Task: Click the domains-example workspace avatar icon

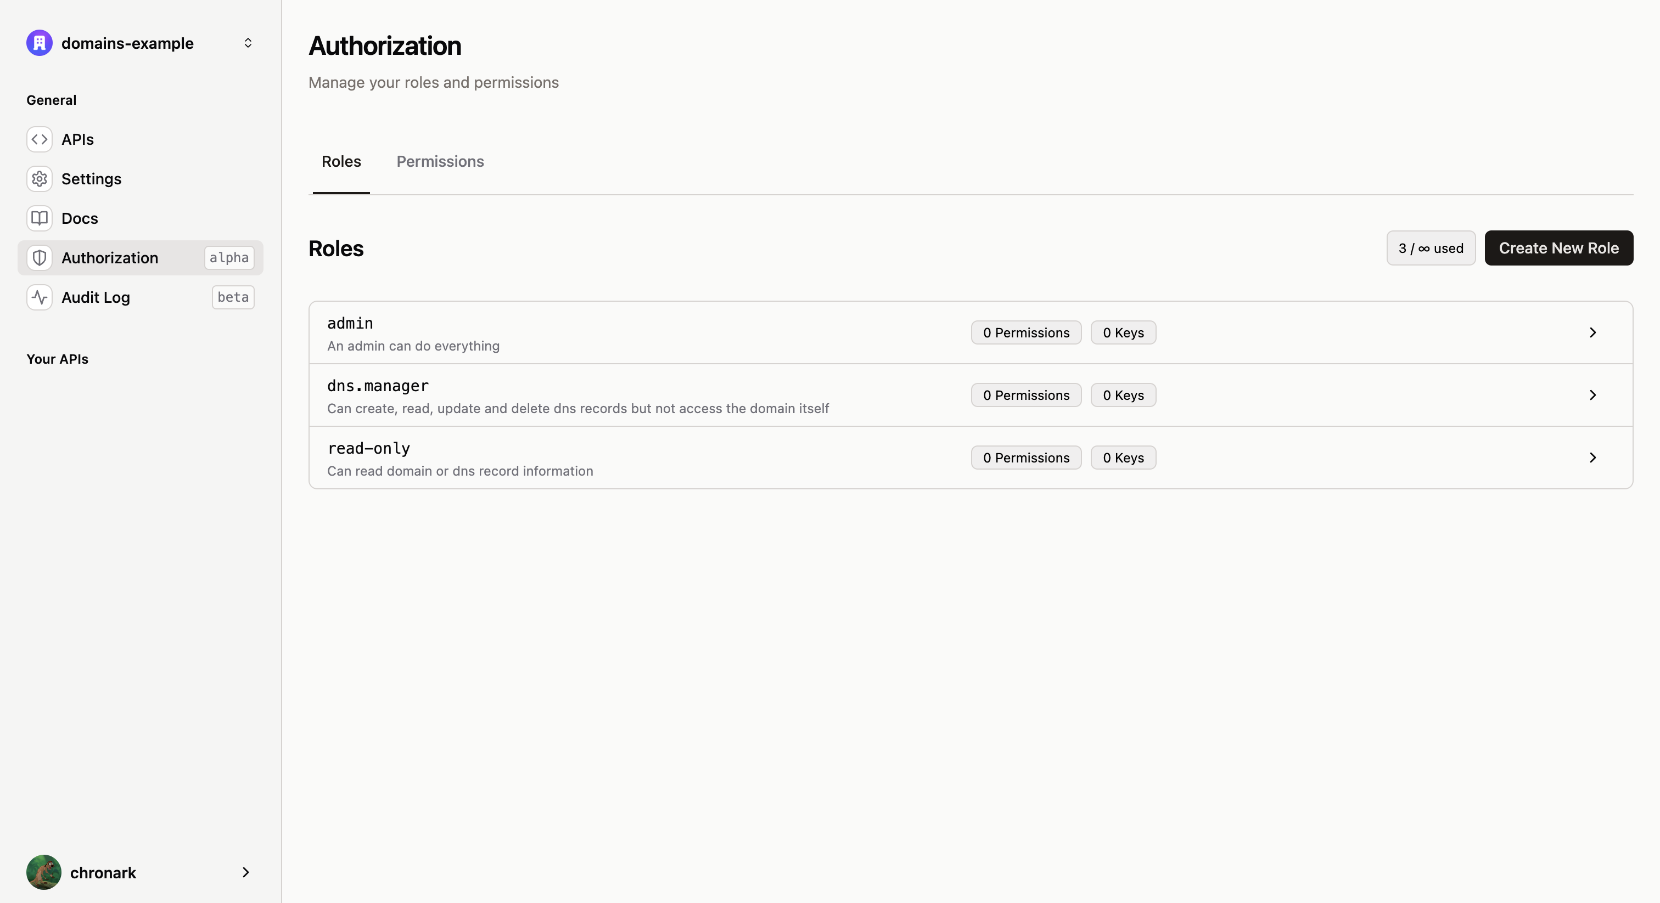Action: pyautogui.click(x=40, y=43)
